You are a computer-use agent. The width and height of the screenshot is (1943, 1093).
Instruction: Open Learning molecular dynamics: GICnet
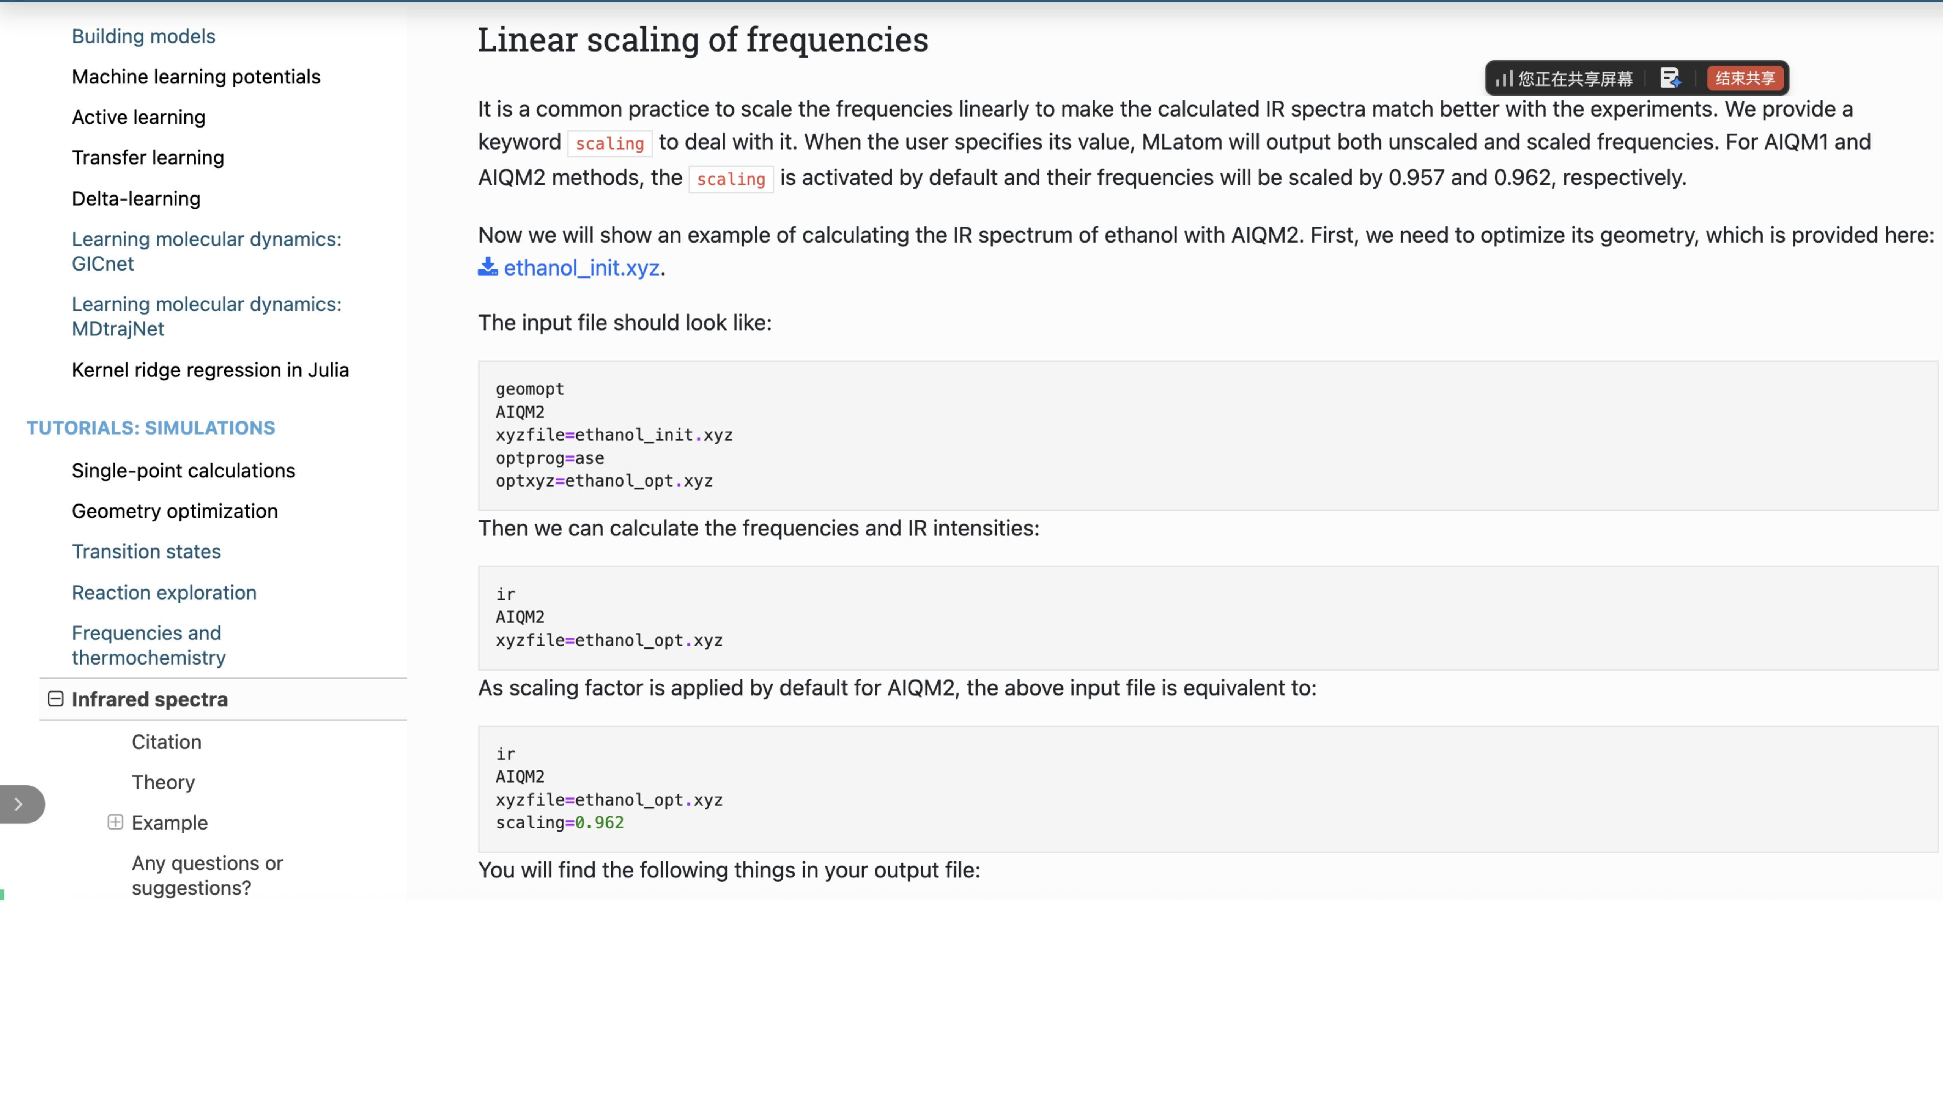point(206,251)
